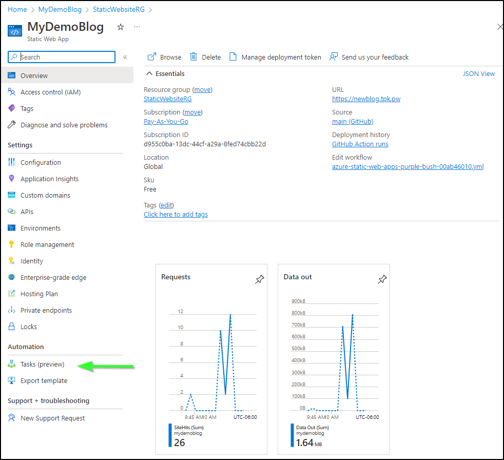Click the Custom domains icon
The width and height of the screenshot is (504, 460).
coord(12,195)
